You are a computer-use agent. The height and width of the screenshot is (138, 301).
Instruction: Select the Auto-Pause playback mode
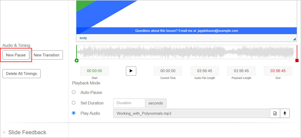(74, 92)
